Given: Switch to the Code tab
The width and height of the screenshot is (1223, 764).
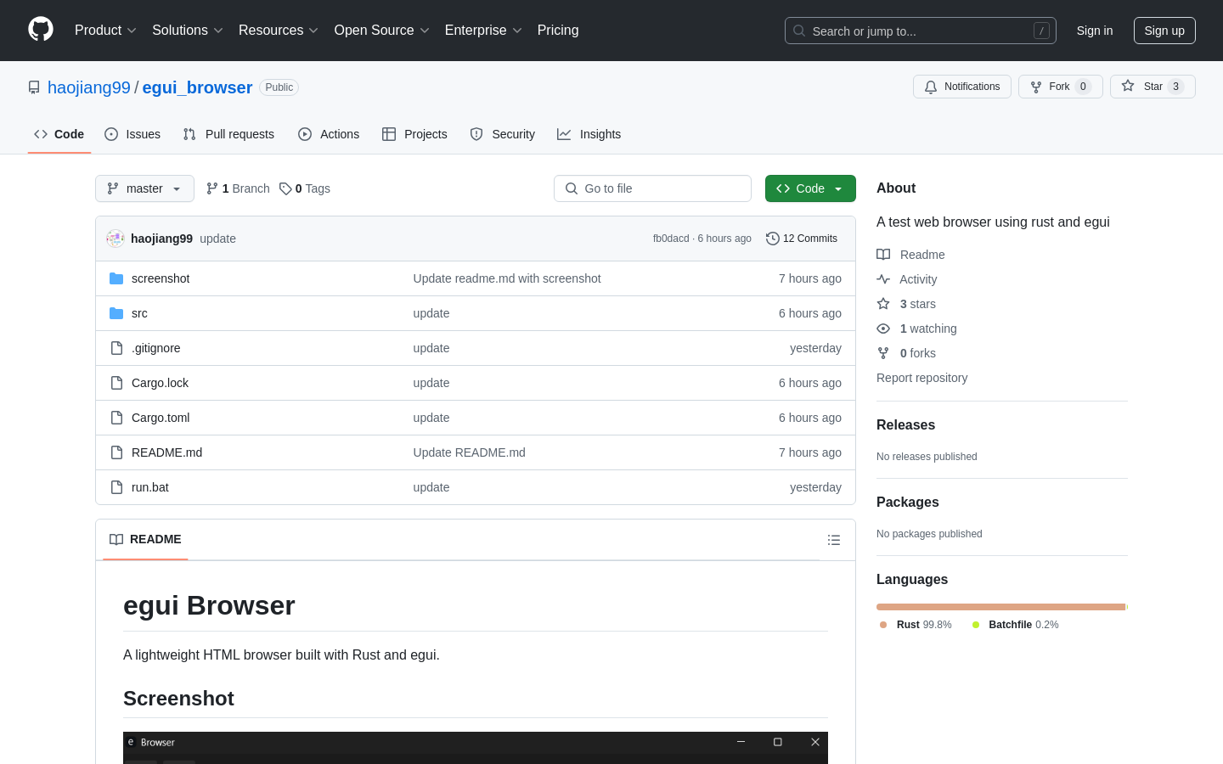Looking at the screenshot, I should click(x=59, y=134).
